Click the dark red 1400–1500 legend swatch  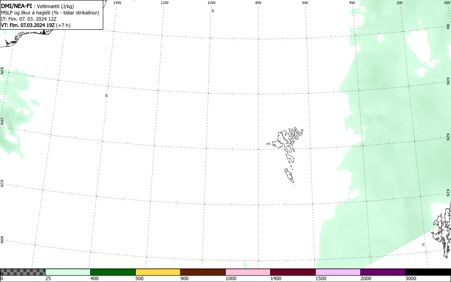click(293, 272)
